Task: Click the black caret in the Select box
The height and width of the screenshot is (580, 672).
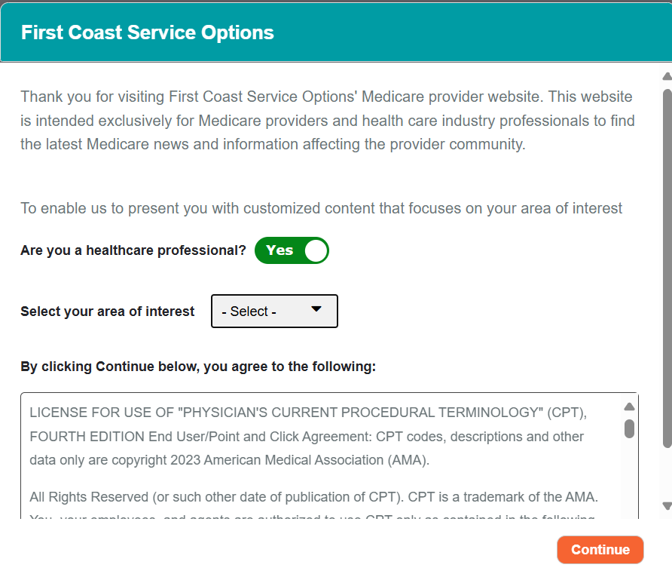Action: pyautogui.click(x=316, y=308)
